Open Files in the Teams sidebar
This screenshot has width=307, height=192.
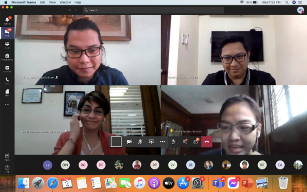point(7,93)
